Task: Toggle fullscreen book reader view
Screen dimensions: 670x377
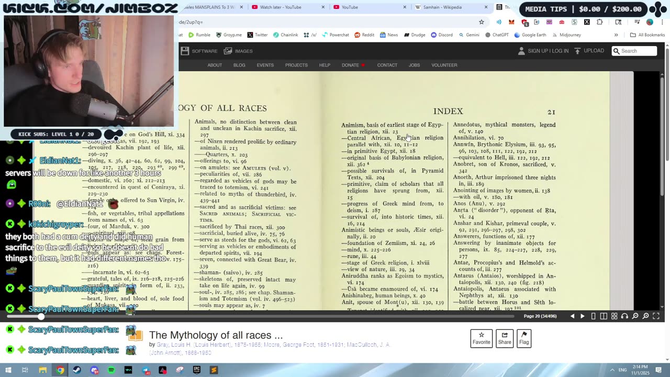Action: [656, 316]
